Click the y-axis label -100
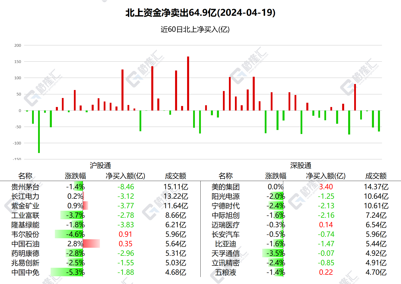This screenshot has height=284, width=401. pyautogui.click(x=17, y=143)
